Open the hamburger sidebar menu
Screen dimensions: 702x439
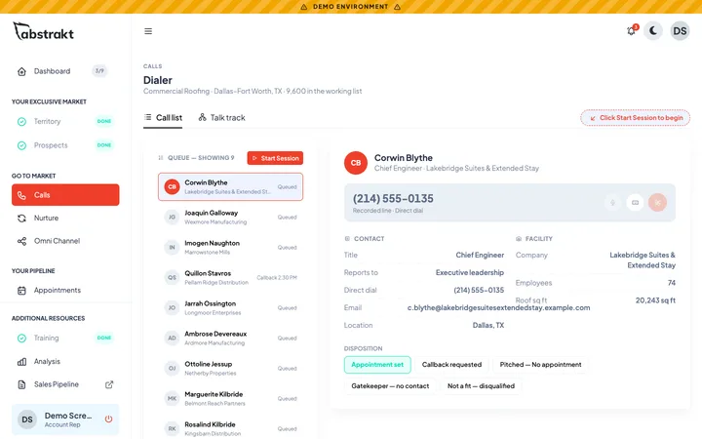tap(148, 31)
